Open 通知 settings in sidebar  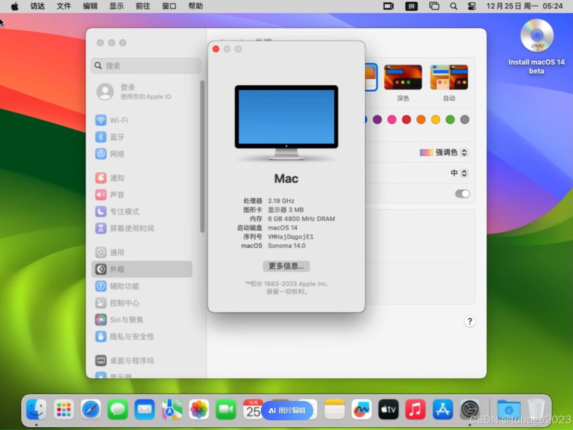[x=142, y=178]
